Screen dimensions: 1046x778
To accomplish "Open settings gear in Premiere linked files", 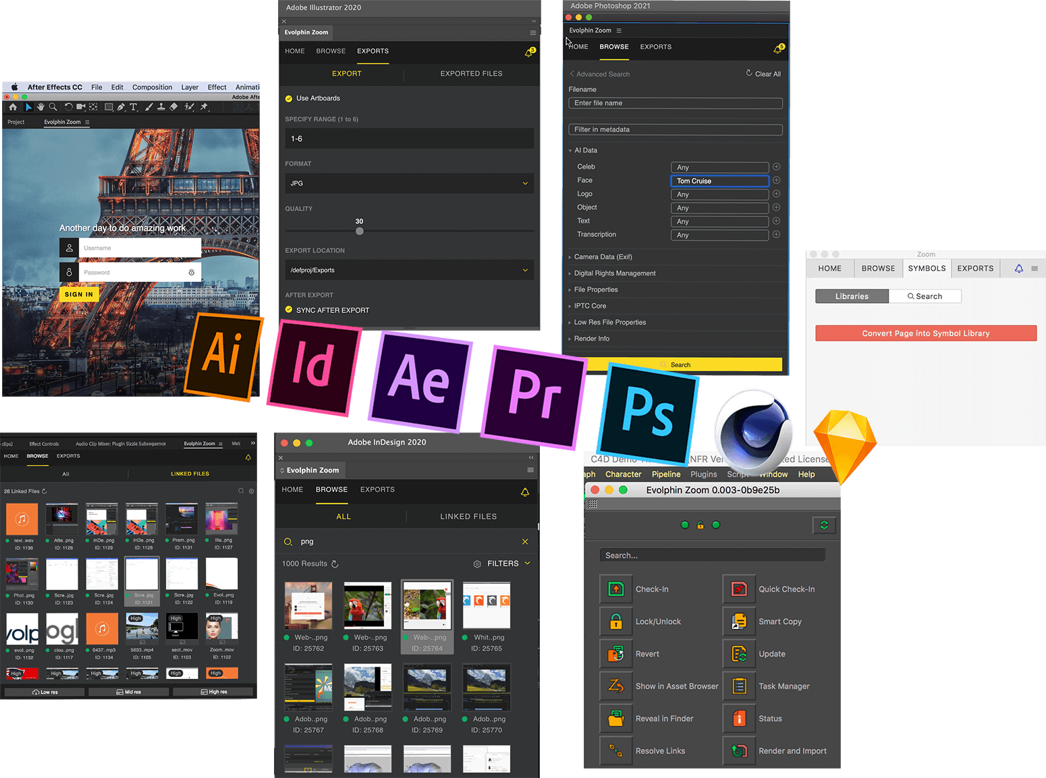I will (x=252, y=491).
